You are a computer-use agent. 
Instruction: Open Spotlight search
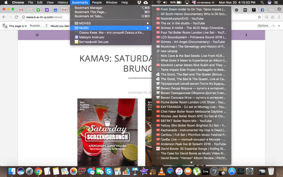pos(262,2)
